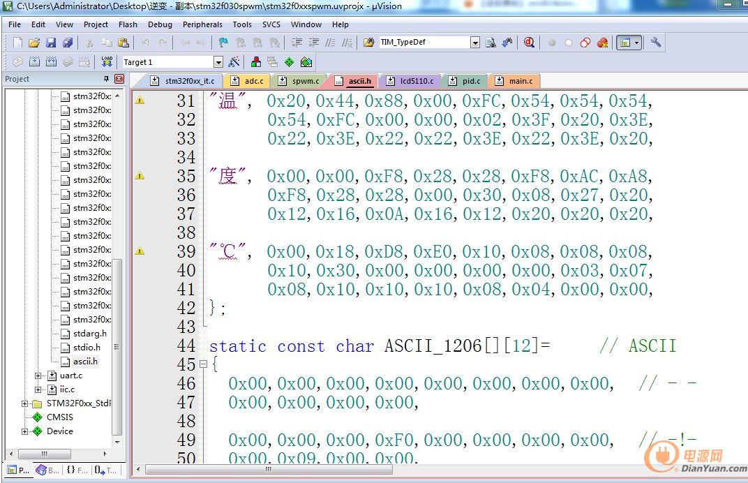Disable all breakpoints double-circle icon
Viewport: 748px width, 483px height.
click(x=585, y=43)
